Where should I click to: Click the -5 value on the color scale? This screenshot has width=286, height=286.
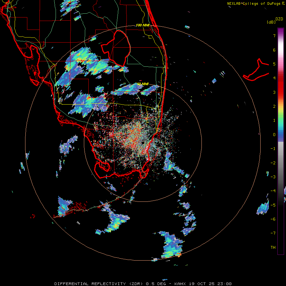point(273,205)
